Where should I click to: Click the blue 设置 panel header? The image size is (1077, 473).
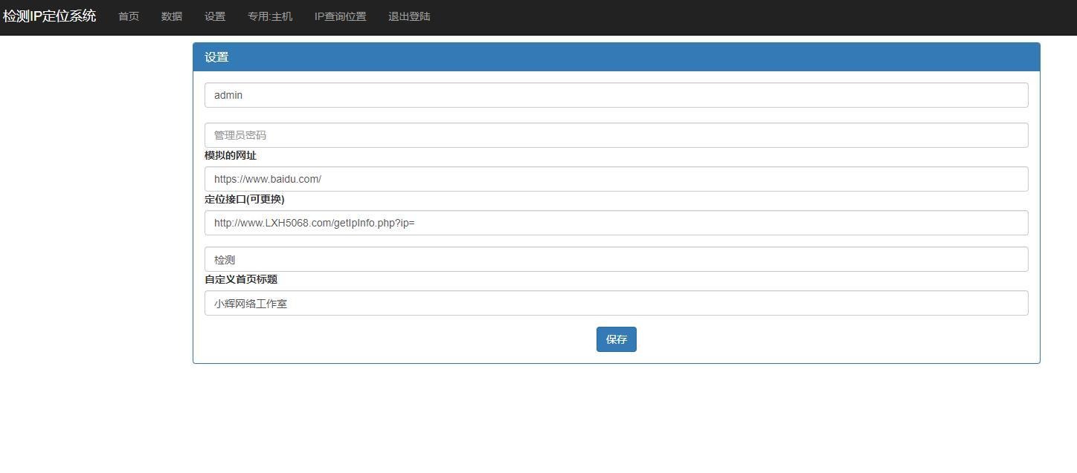click(616, 57)
